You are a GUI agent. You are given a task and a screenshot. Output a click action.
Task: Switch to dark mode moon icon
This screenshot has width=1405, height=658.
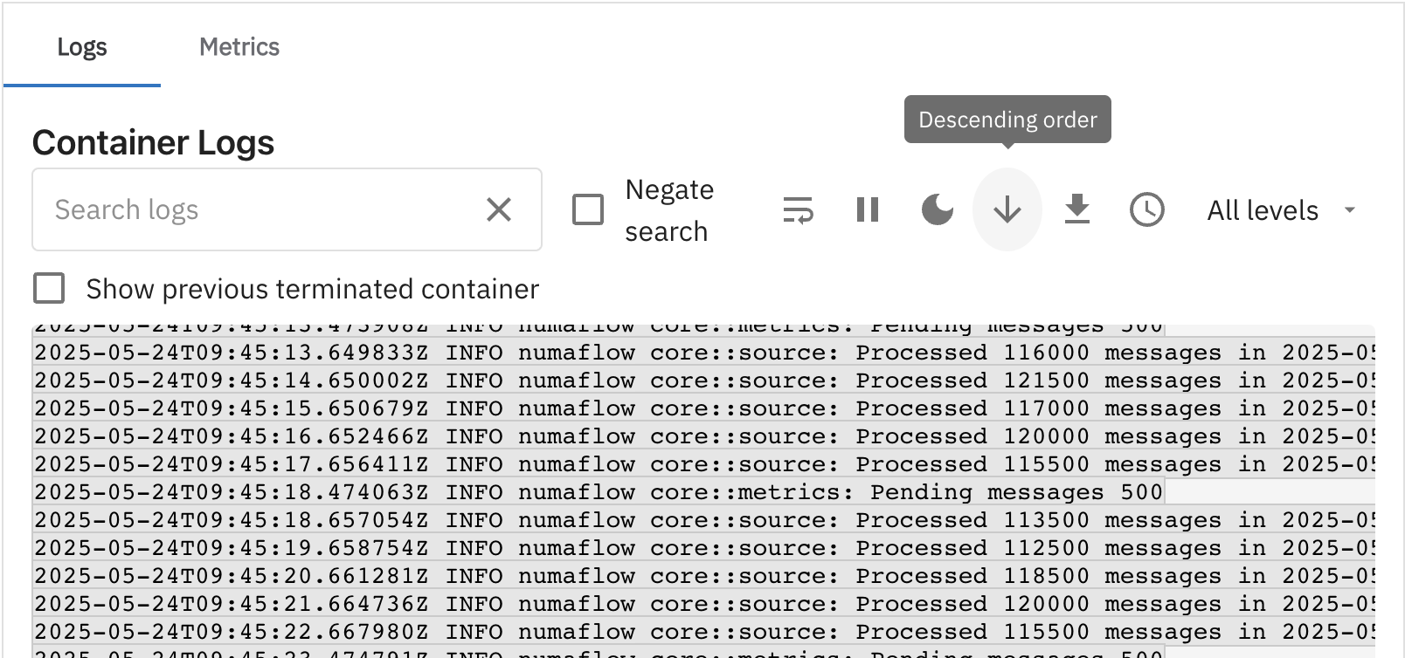click(x=938, y=210)
